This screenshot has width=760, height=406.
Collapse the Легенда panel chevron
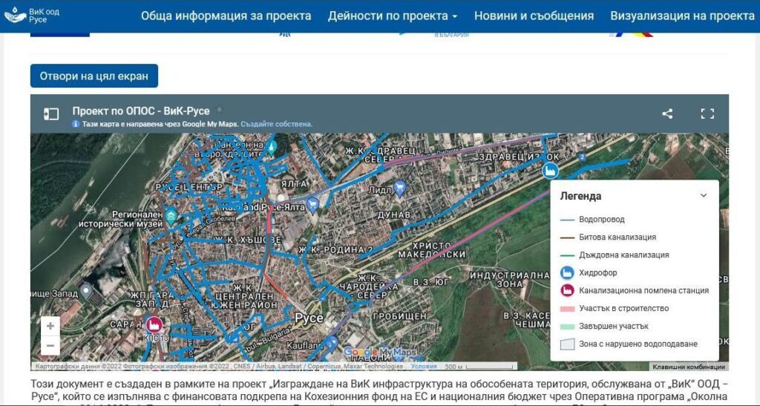(x=704, y=196)
